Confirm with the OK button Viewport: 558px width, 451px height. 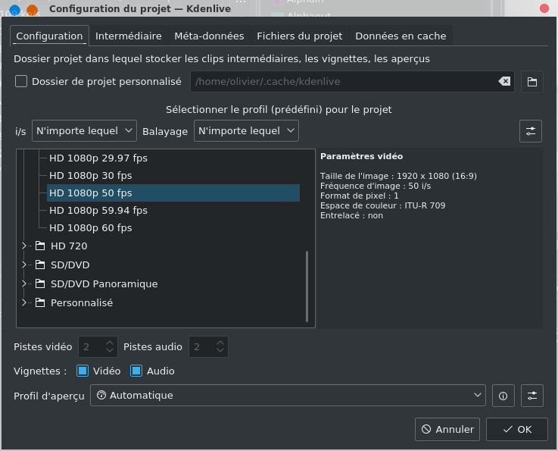[516, 429]
